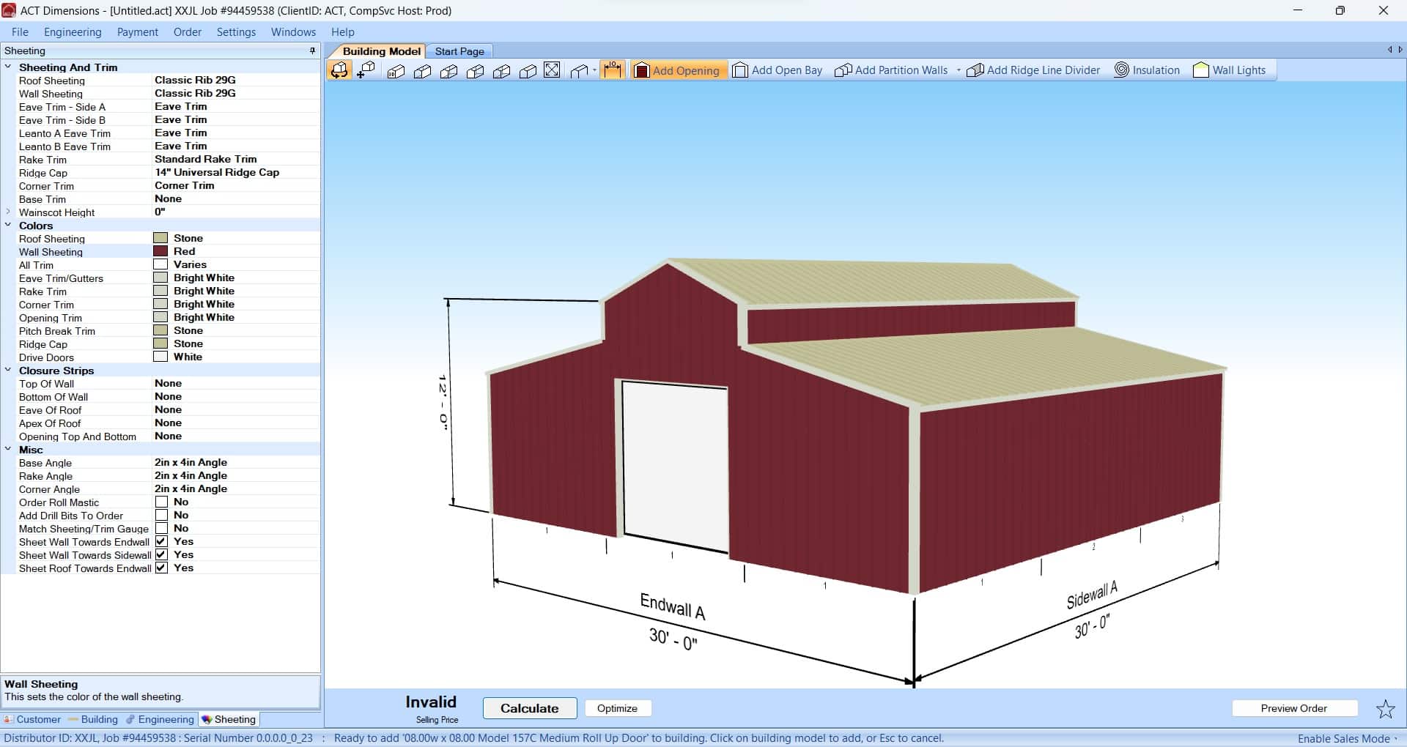1407x747 pixels.
Task: Expand the Wainscot Height row
Action: click(8, 212)
